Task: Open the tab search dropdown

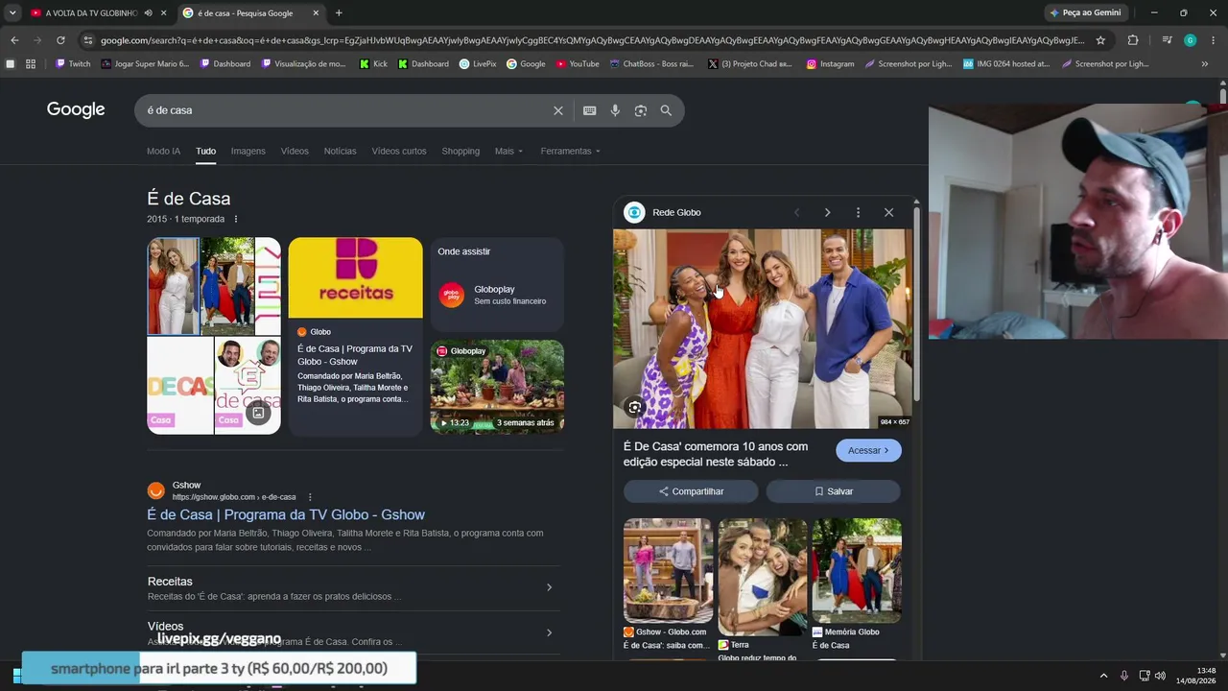Action: (x=12, y=12)
